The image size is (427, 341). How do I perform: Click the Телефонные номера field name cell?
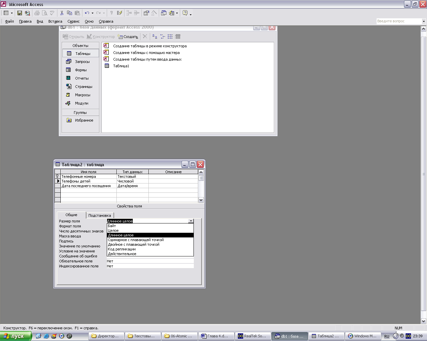(x=88, y=176)
